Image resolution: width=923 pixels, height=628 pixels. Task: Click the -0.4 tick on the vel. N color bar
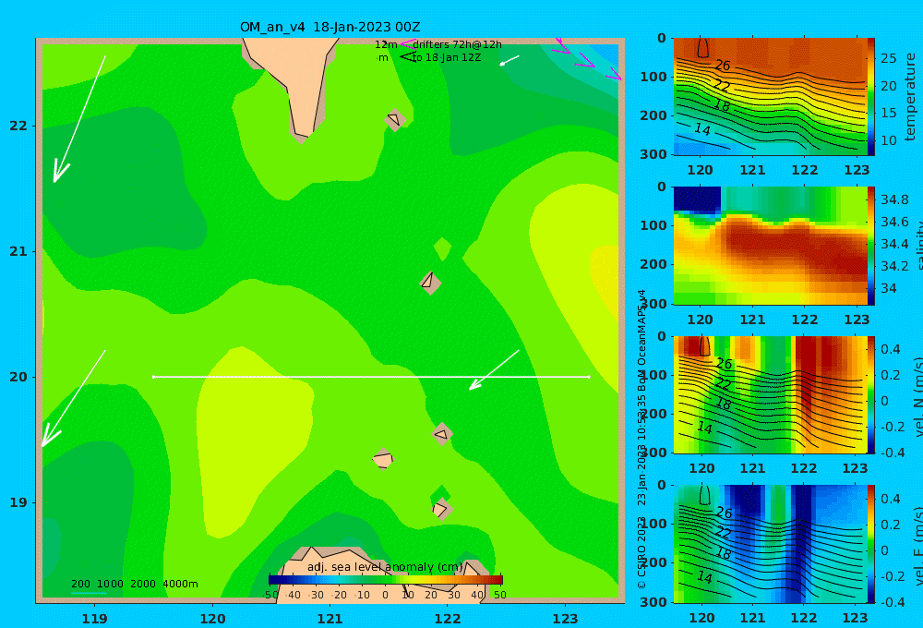pos(892,453)
